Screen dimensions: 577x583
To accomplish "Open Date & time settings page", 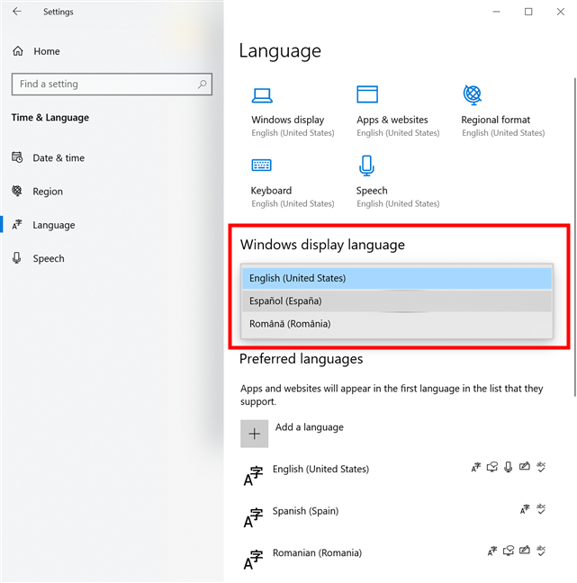I will (59, 158).
